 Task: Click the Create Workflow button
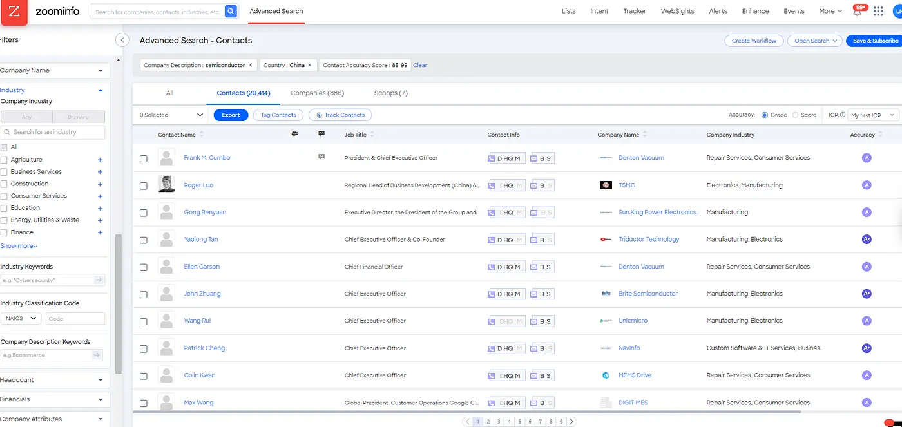754,41
